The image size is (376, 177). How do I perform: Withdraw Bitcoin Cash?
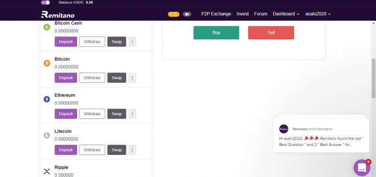click(92, 42)
